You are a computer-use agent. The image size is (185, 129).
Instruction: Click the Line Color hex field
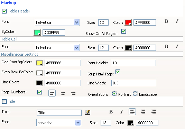tap(63, 83)
